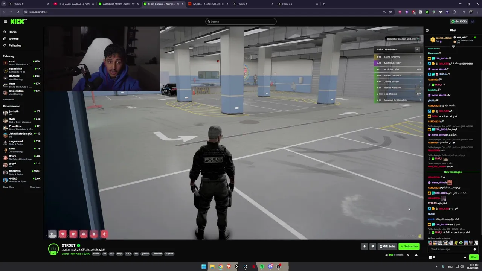Mute the ogabdullah Stream tab audio
The width and height of the screenshot is (482, 271).
coord(133,4)
